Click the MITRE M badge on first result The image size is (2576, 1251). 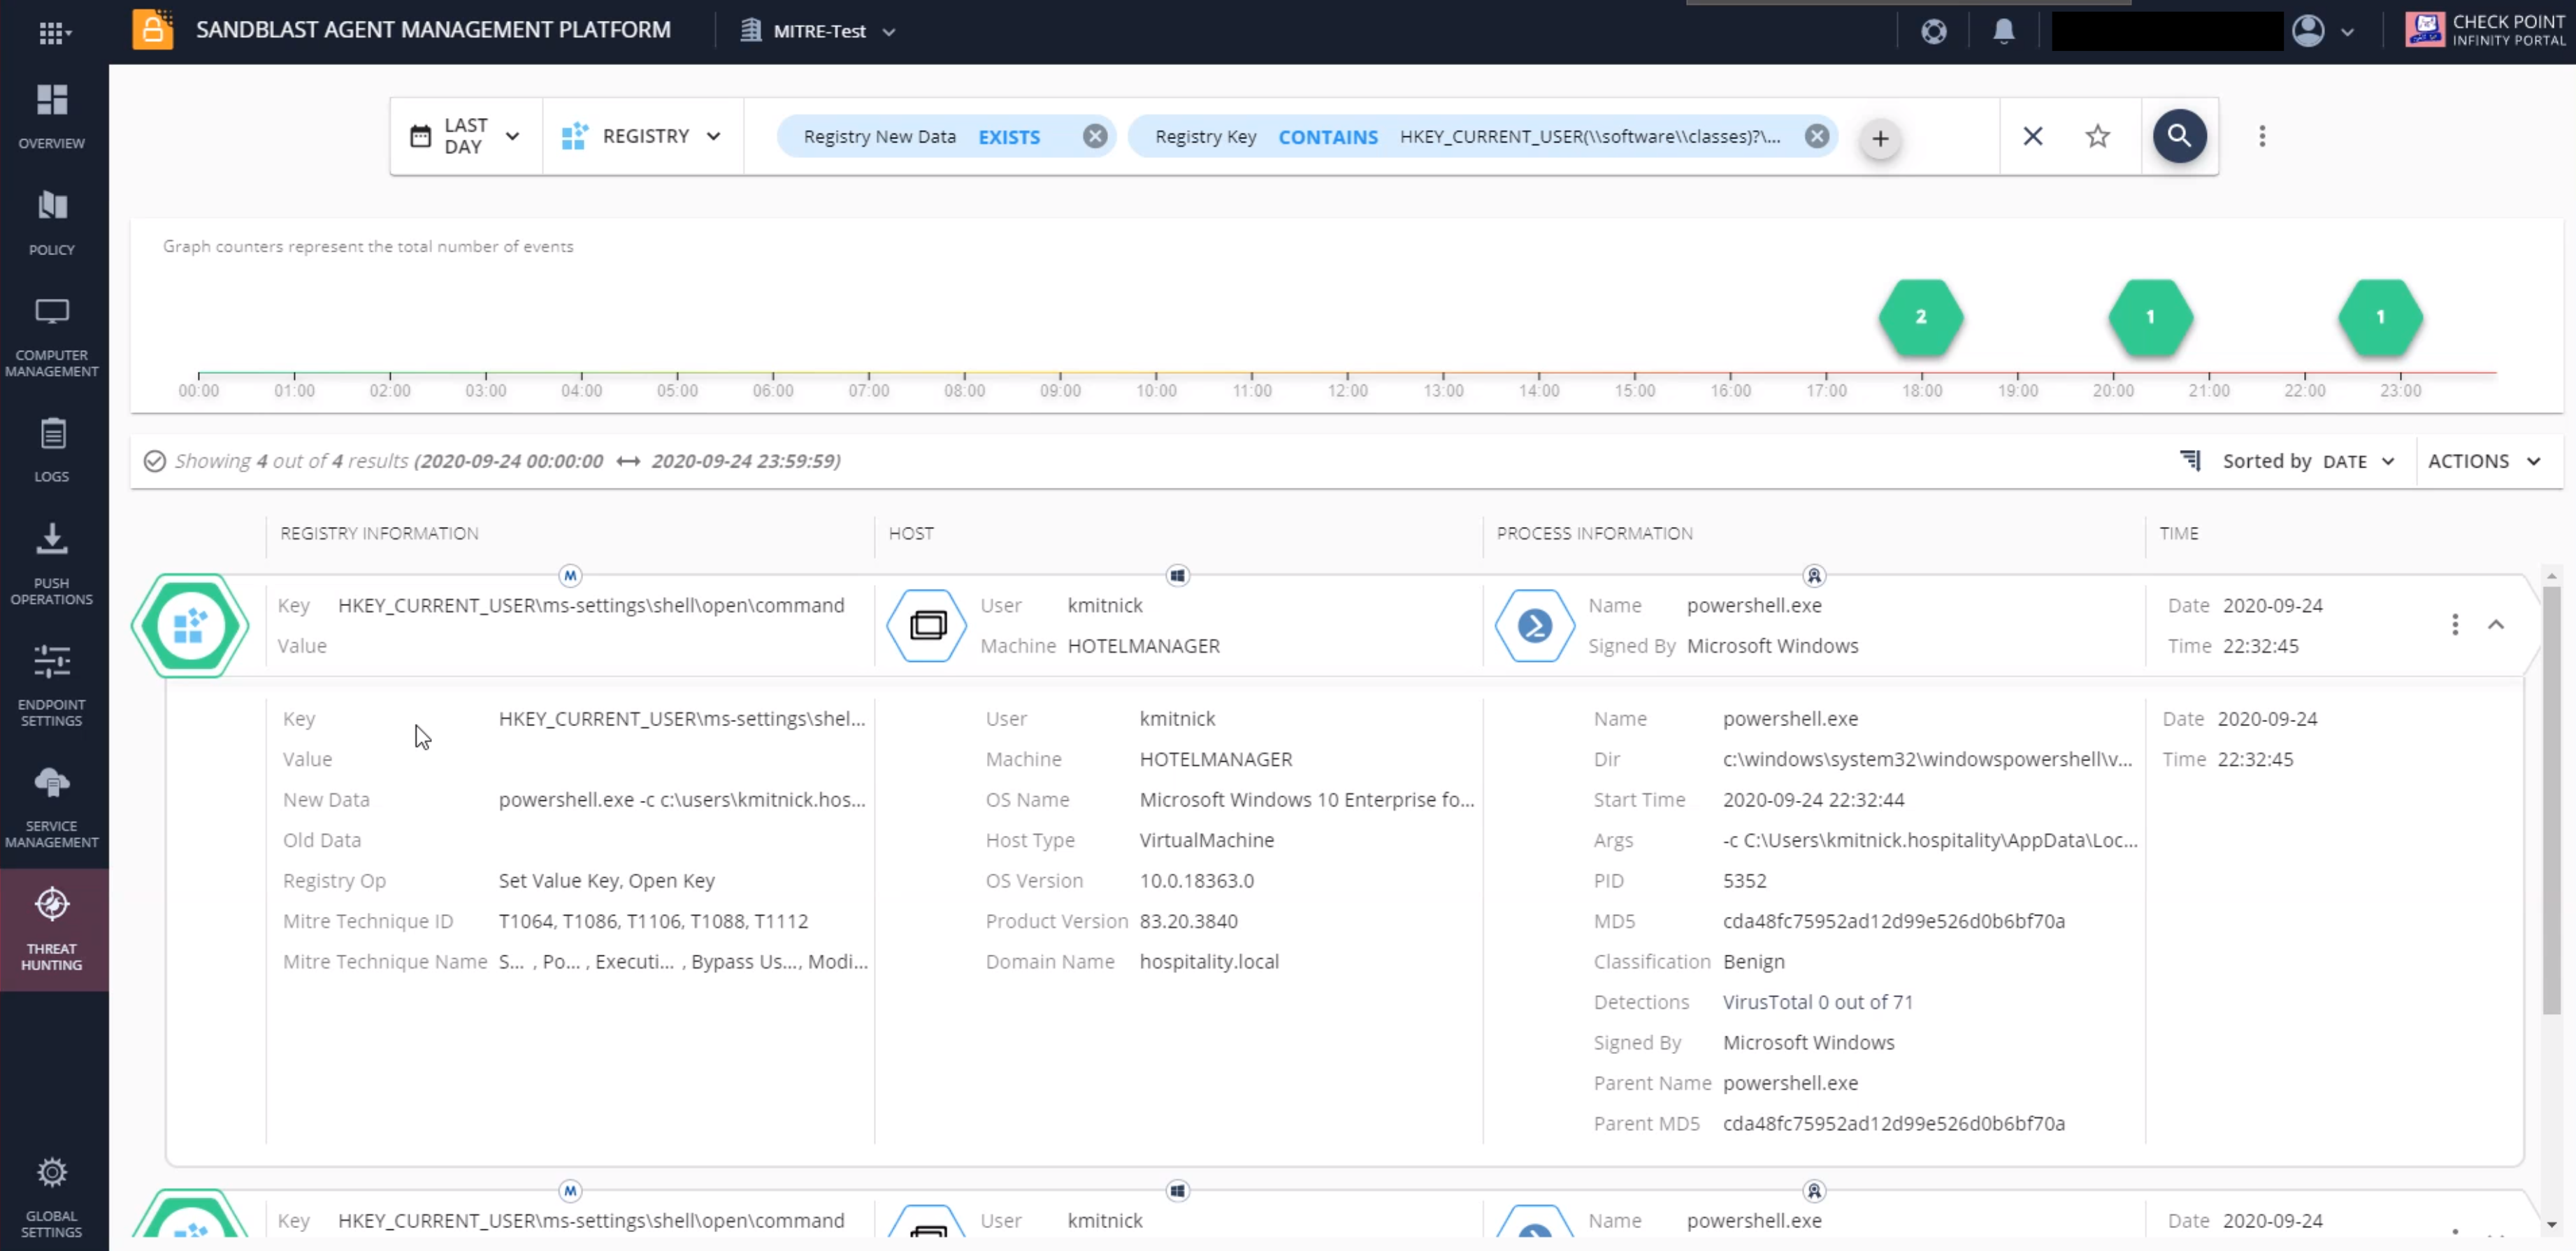click(x=570, y=576)
